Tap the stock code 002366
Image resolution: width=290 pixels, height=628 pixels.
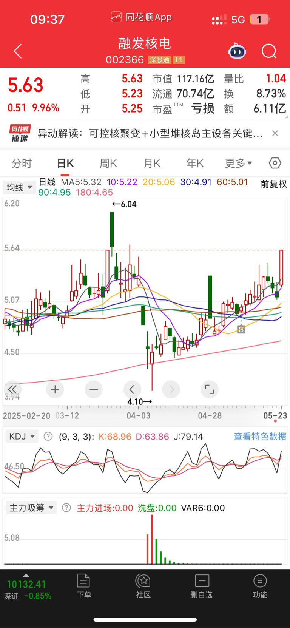click(x=125, y=60)
